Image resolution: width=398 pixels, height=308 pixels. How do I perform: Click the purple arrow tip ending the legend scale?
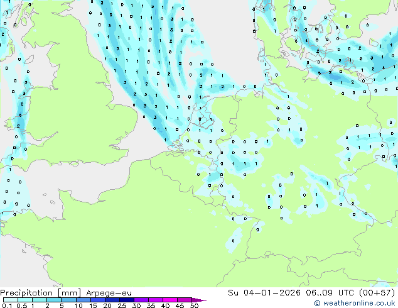pyautogui.click(x=199, y=300)
